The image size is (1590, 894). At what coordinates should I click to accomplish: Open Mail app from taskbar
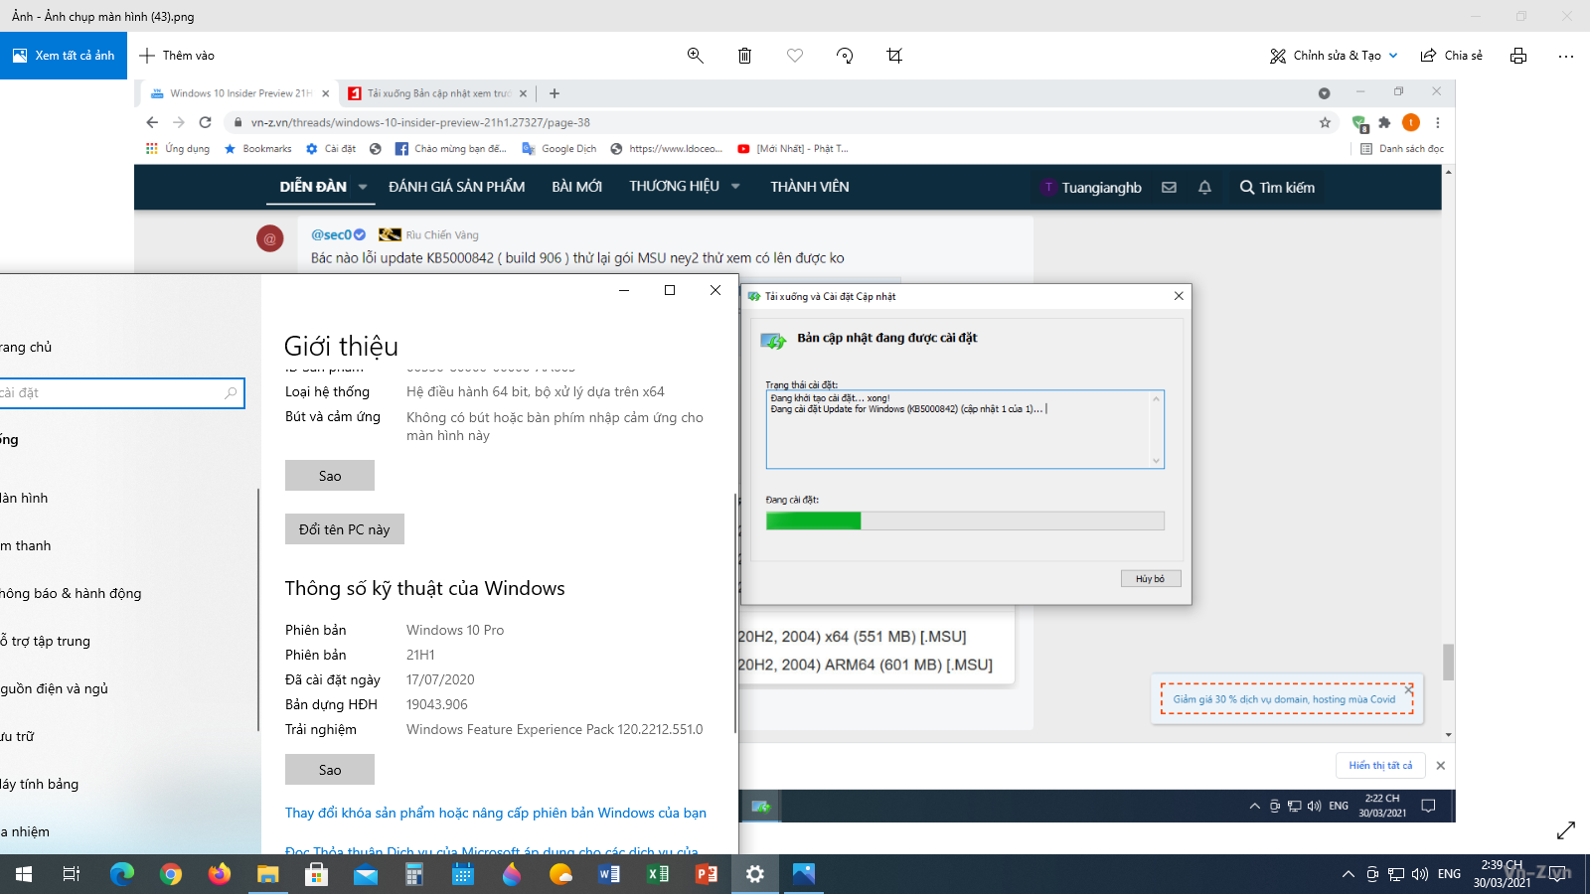(x=366, y=874)
